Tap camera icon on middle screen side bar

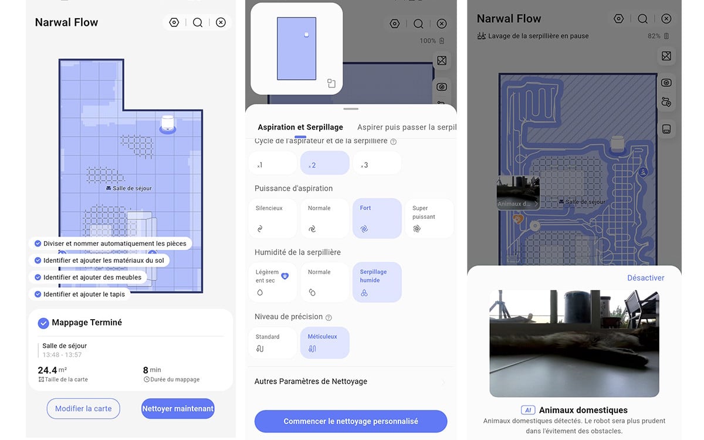pyautogui.click(x=442, y=87)
